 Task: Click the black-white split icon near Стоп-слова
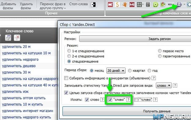93,5
